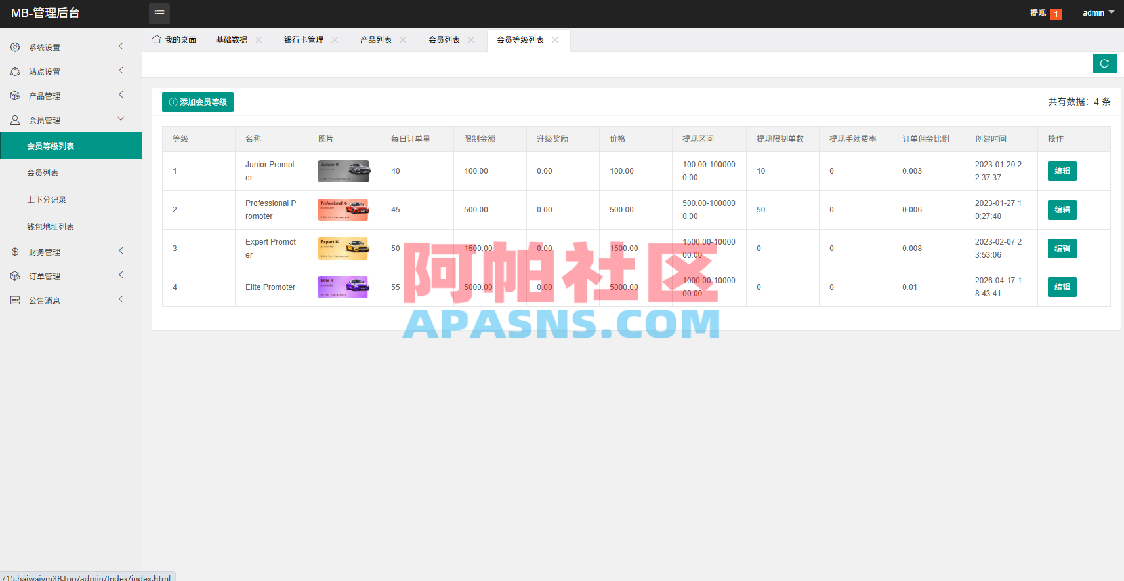Open the admin account dropdown
Screen dimensions: 1124x581
coord(1098,13)
